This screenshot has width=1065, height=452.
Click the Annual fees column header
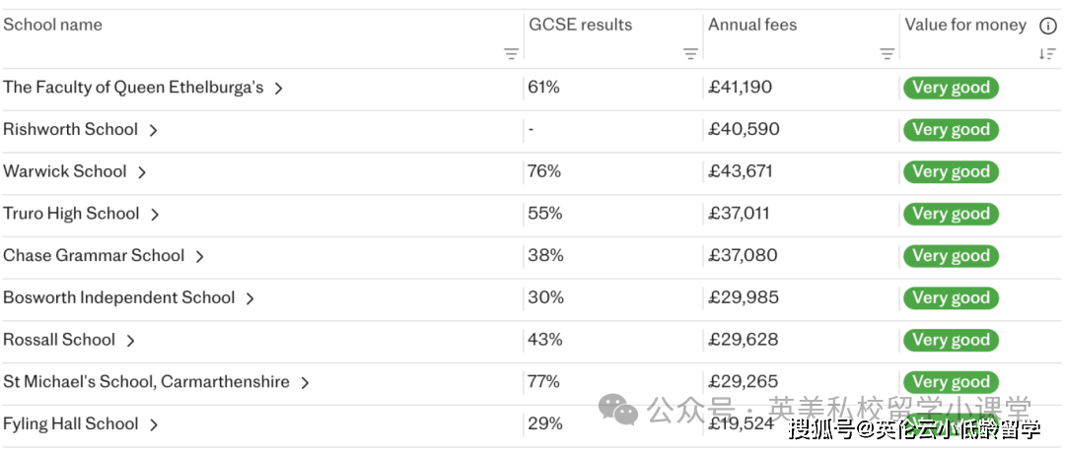(752, 26)
